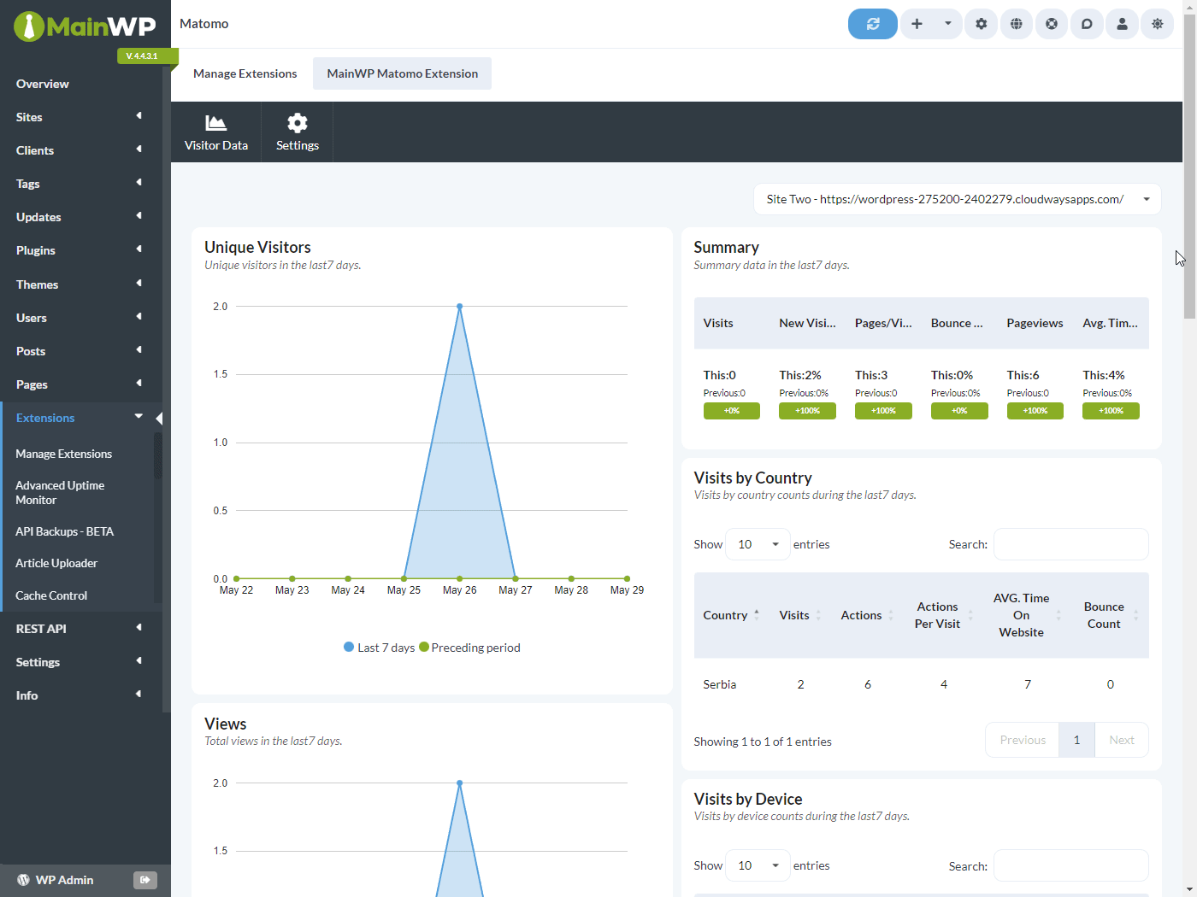Viewport: 1197px width, 897px height.
Task: Expand the Plugins sidebar submenu arrow
Action: (x=139, y=249)
